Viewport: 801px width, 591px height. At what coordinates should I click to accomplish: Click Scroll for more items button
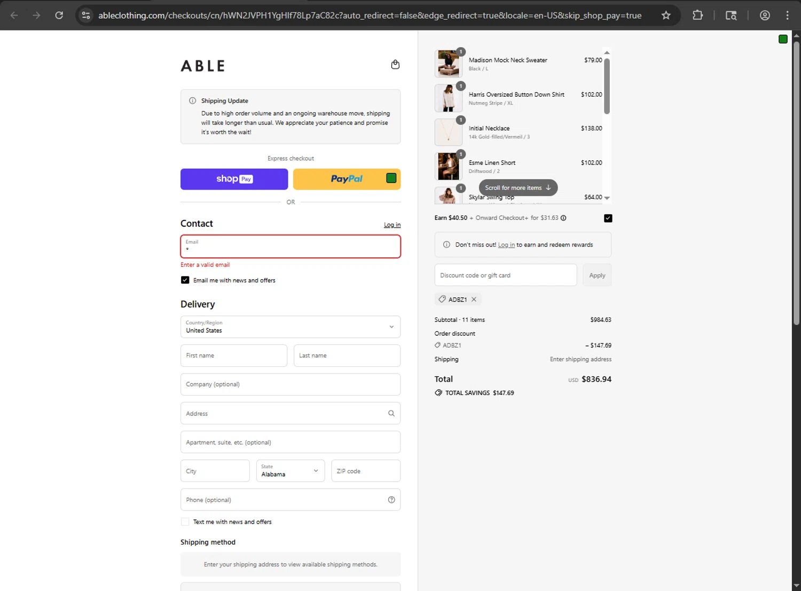518,187
